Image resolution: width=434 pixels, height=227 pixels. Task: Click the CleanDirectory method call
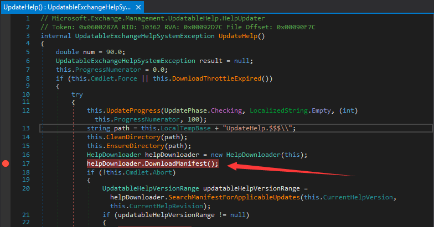[133, 137]
